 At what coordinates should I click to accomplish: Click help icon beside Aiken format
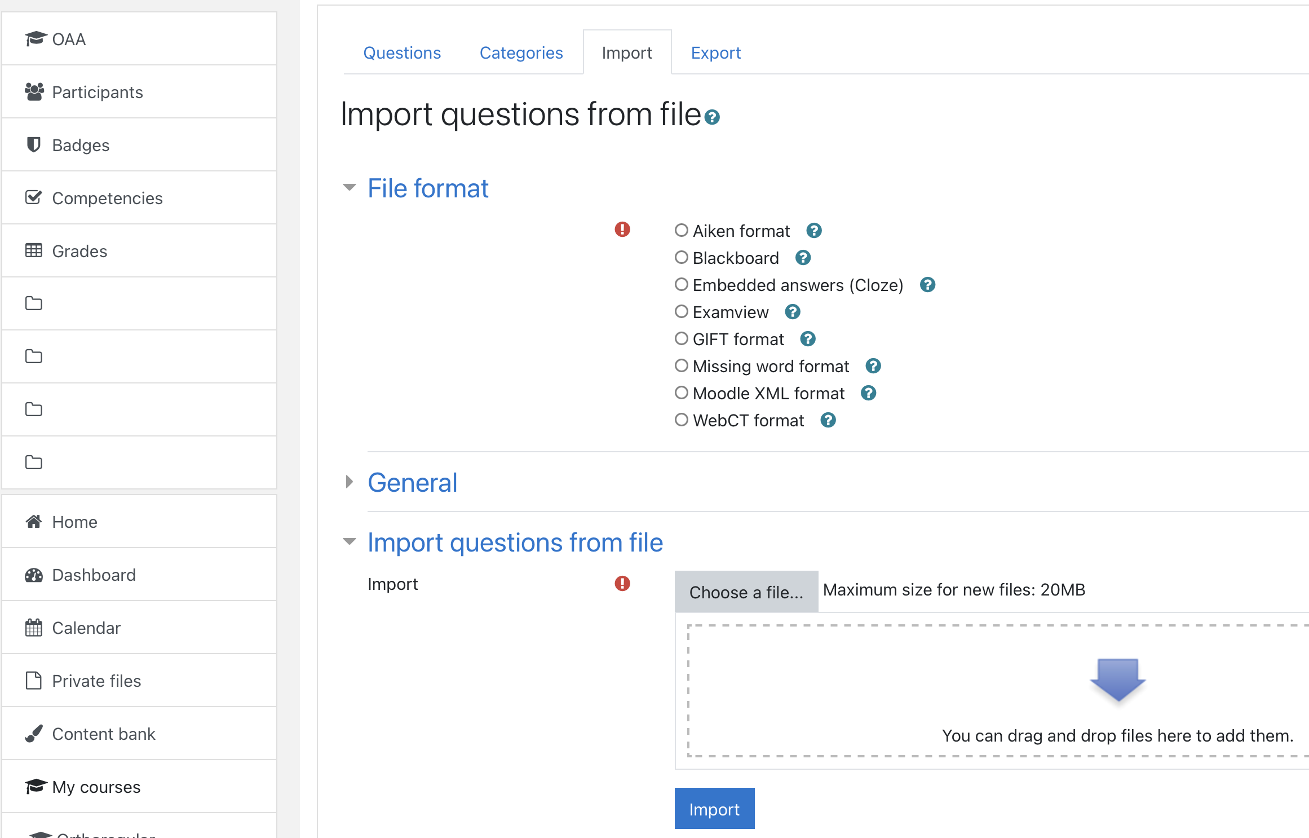click(813, 231)
